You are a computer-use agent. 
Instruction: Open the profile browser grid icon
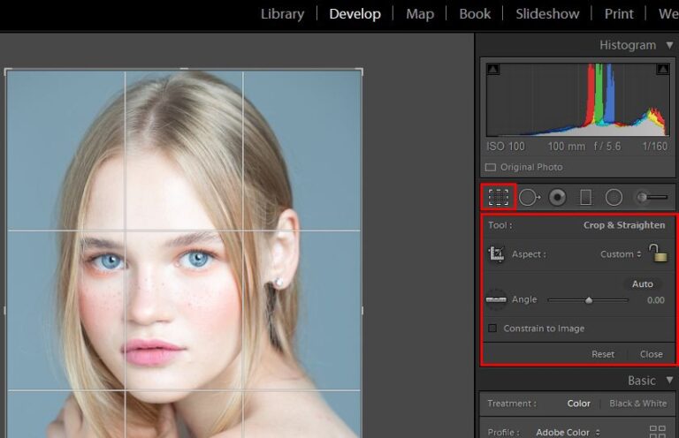(x=657, y=432)
